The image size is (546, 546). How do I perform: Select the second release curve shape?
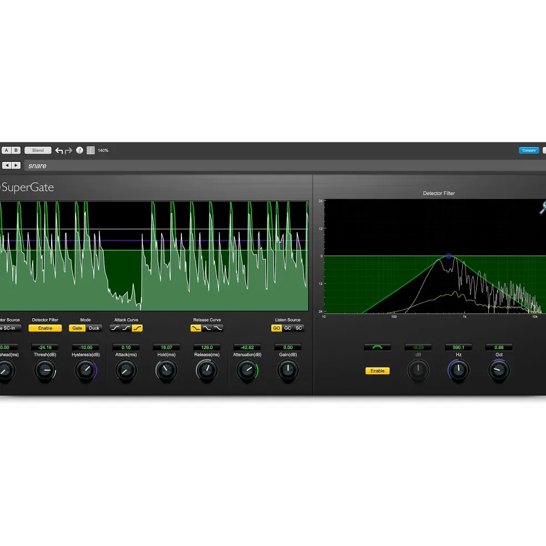click(207, 328)
